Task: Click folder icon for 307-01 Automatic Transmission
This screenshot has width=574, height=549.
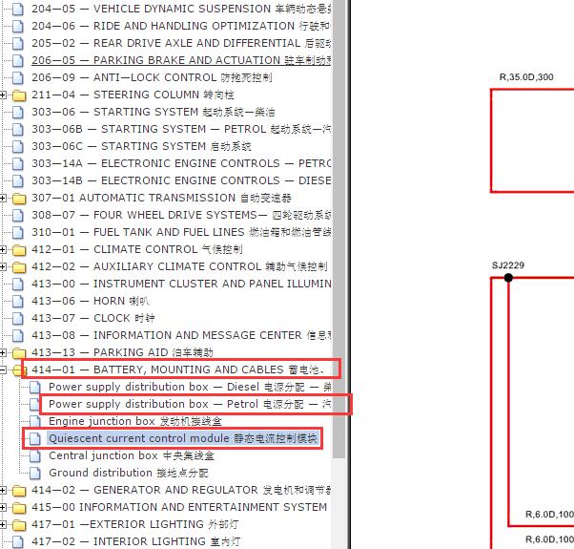Action: click(x=19, y=199)
